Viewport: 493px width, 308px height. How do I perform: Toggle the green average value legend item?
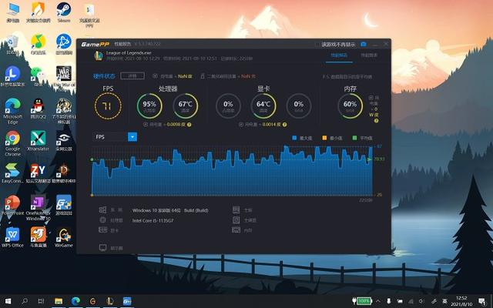click(363, 138)
